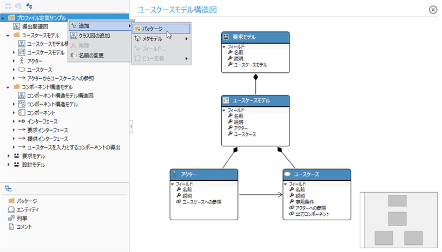
Task: Expand the 要求モデル tree node
Action: [8, 156]
